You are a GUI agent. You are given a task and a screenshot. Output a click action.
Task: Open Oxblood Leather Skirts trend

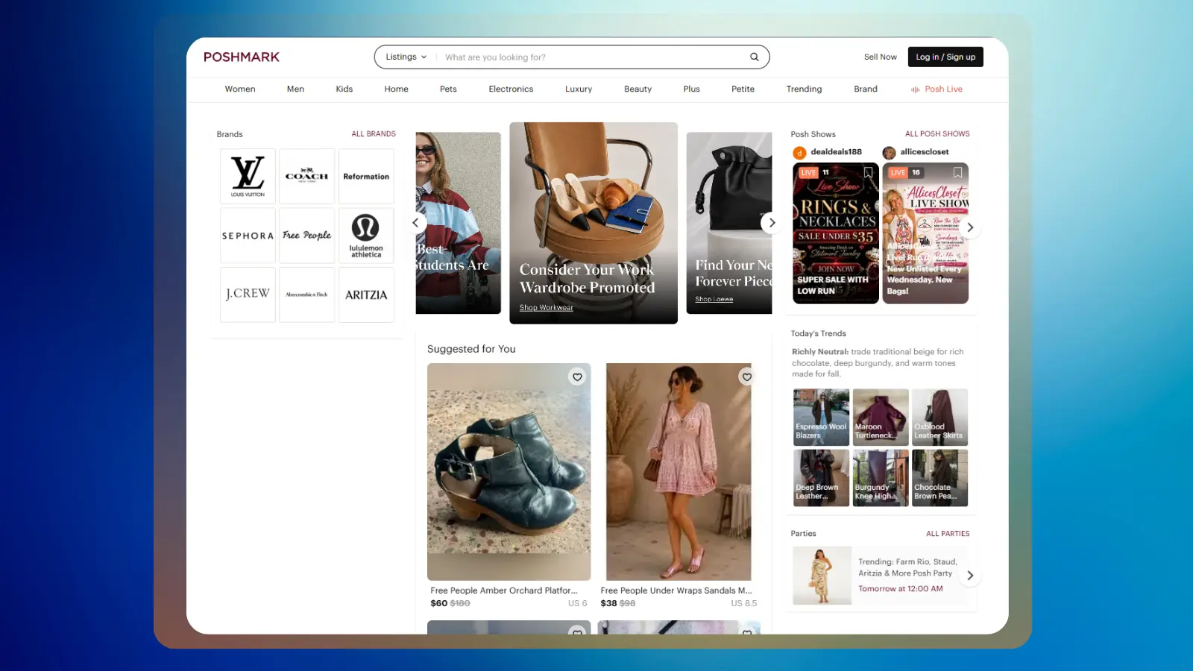[939, 418]
